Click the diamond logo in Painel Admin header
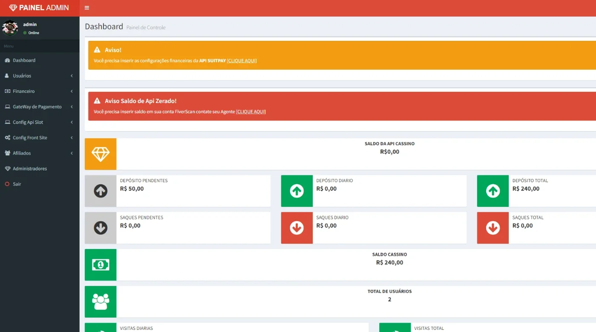The height and width of the screenshot is (332, 596). coord(13,8)
